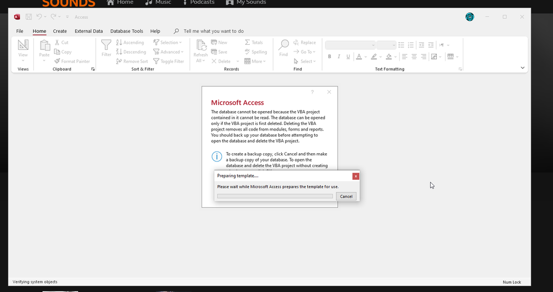Collapse the ribbon with the chevron
Viewport: 553px width, 292px height.
tap(523, 67)
